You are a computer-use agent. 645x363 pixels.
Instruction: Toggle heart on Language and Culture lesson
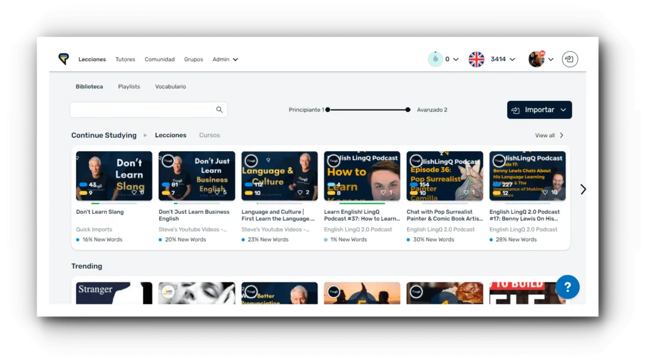click(x=300, y=193)
